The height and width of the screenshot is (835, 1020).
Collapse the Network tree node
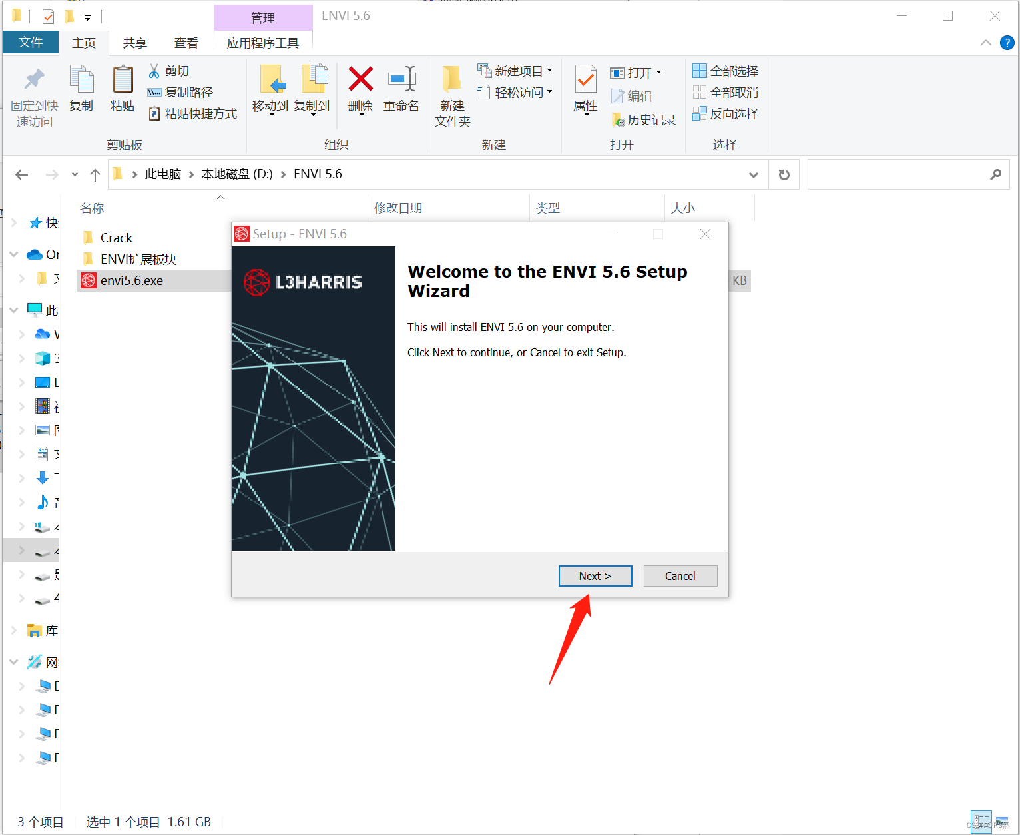pyautogui.click(x=14, y=662)
